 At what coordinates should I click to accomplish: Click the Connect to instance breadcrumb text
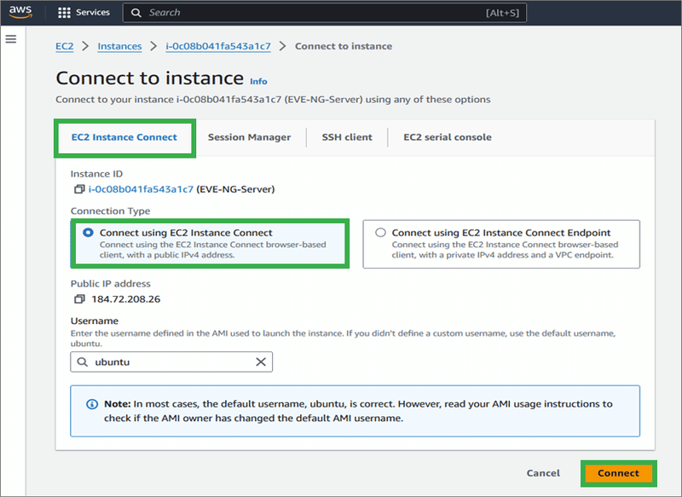pos(344,46)
